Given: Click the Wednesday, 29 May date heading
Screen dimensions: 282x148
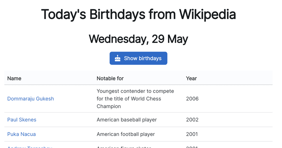Looking at the screenshot, I should (x=138, y=39).
